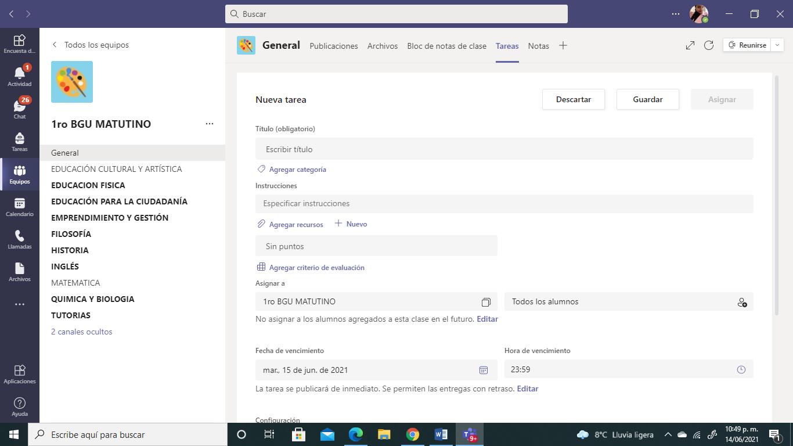Add a new tab with plus icon
The image size is (793, 446).
click(563, 45)
